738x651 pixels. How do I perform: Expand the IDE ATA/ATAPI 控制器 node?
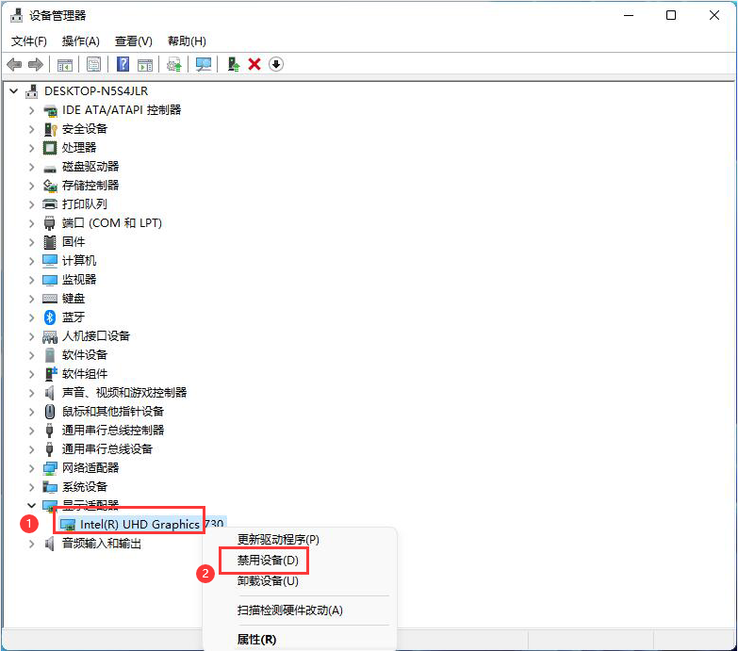31,110
